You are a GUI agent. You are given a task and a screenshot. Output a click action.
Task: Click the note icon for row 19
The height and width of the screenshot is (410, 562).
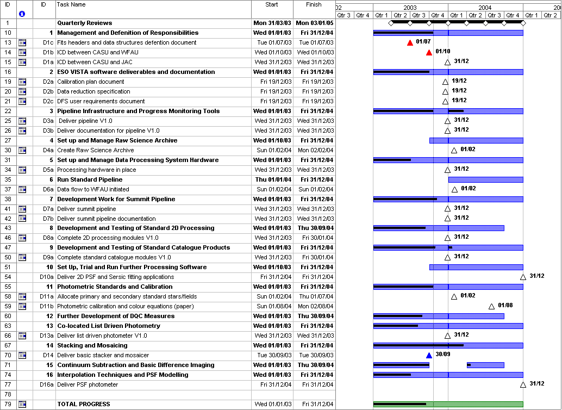coord(22,82)
